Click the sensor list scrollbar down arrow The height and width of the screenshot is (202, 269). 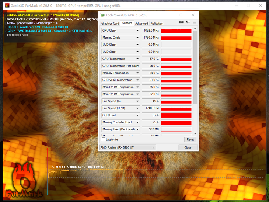click(x=195, y=134)
